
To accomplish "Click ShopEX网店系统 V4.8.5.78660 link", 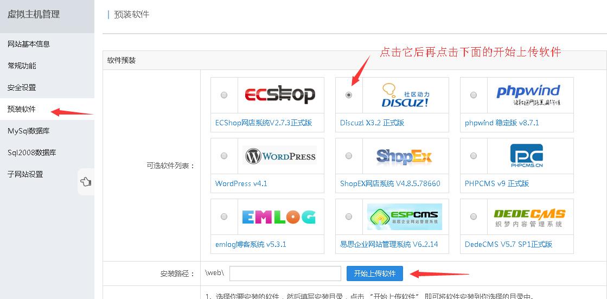I will (390, 183).
